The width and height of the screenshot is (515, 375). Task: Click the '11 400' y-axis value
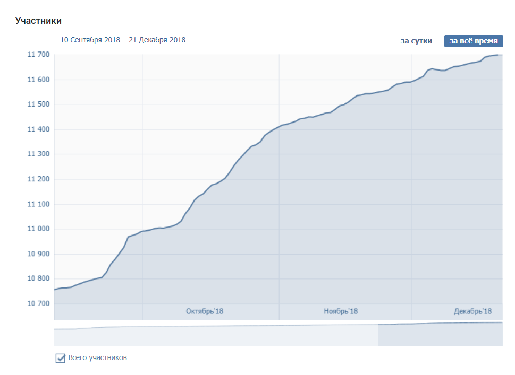(x=38, y=129)
